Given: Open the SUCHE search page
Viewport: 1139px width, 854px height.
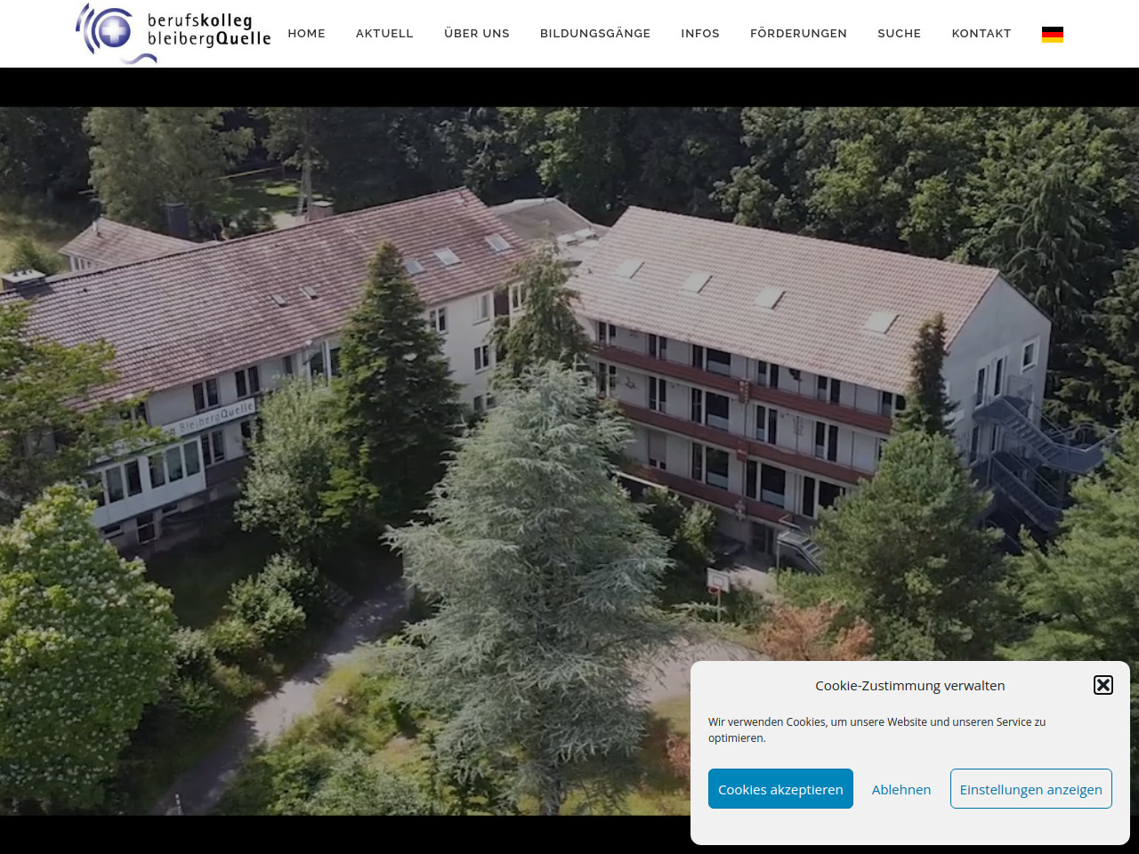Looking at the screenshot, I should tap(899, 34).
